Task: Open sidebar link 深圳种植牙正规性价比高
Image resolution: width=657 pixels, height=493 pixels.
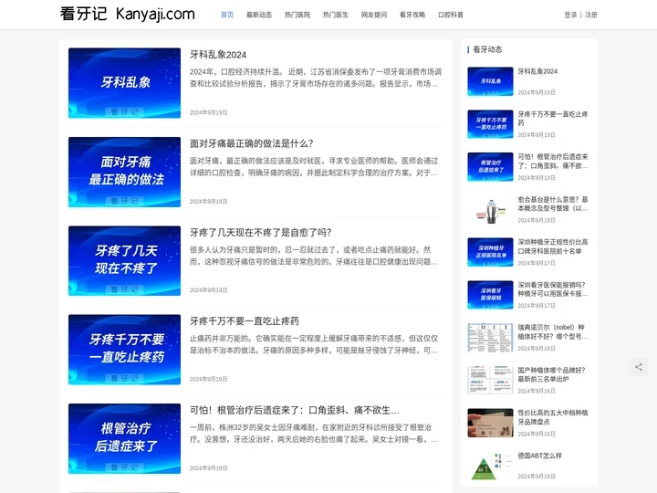Action: (553, 246)
